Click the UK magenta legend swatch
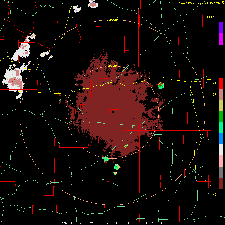 (221, 39)
